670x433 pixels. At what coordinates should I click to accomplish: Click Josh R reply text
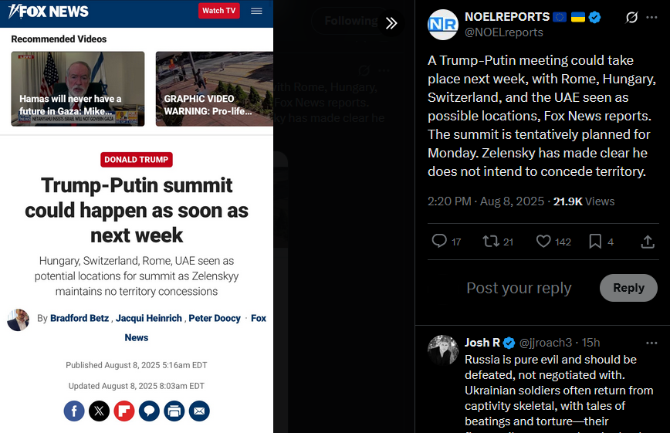pos(560,392)
